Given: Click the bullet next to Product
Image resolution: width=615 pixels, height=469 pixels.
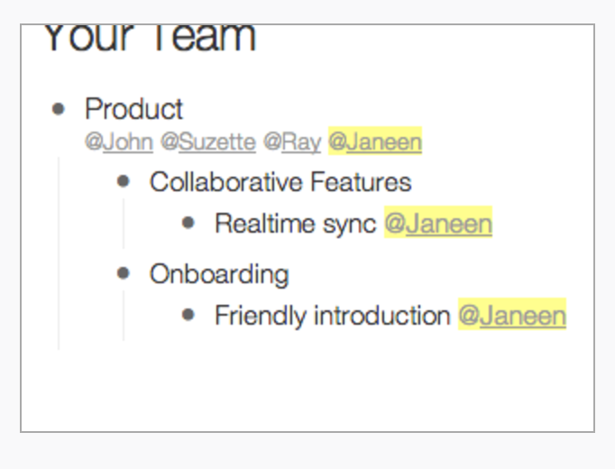Looking at the screenshot, I should click(58, 109).
